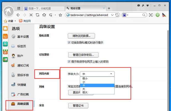The width and height of the screenshot is (171, 111).
Task: Click 管理已保存密码 button
Action: click(x=83, y=55)
